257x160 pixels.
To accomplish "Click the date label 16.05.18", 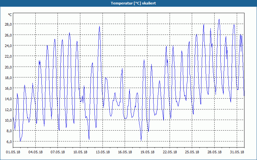I will pos(125,152).
